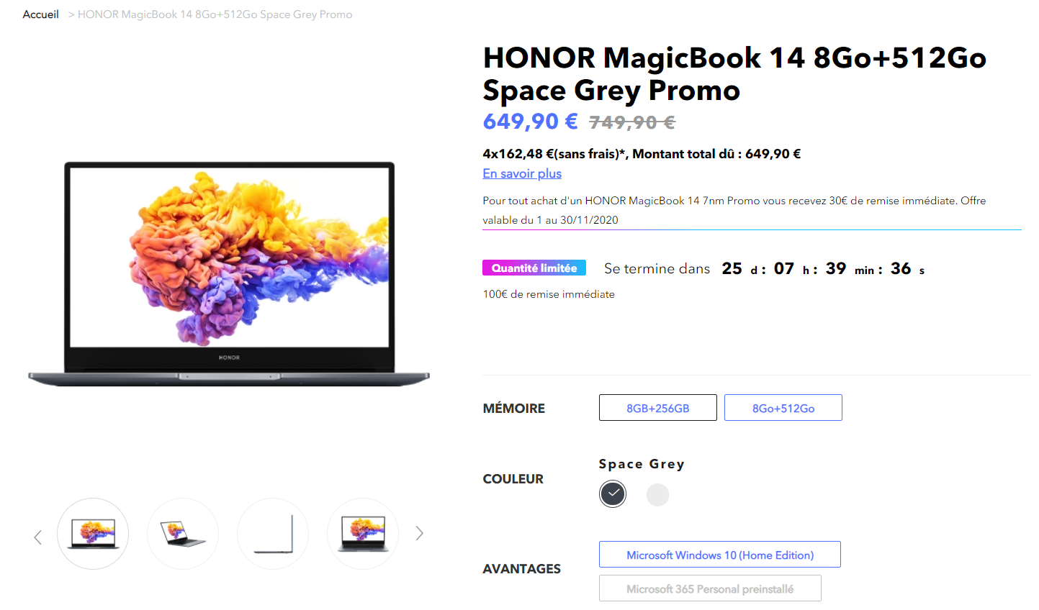Click the countdown timer

823,269
